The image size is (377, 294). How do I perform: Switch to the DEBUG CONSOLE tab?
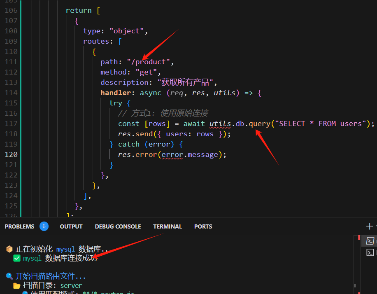click(x=118, y=226)
